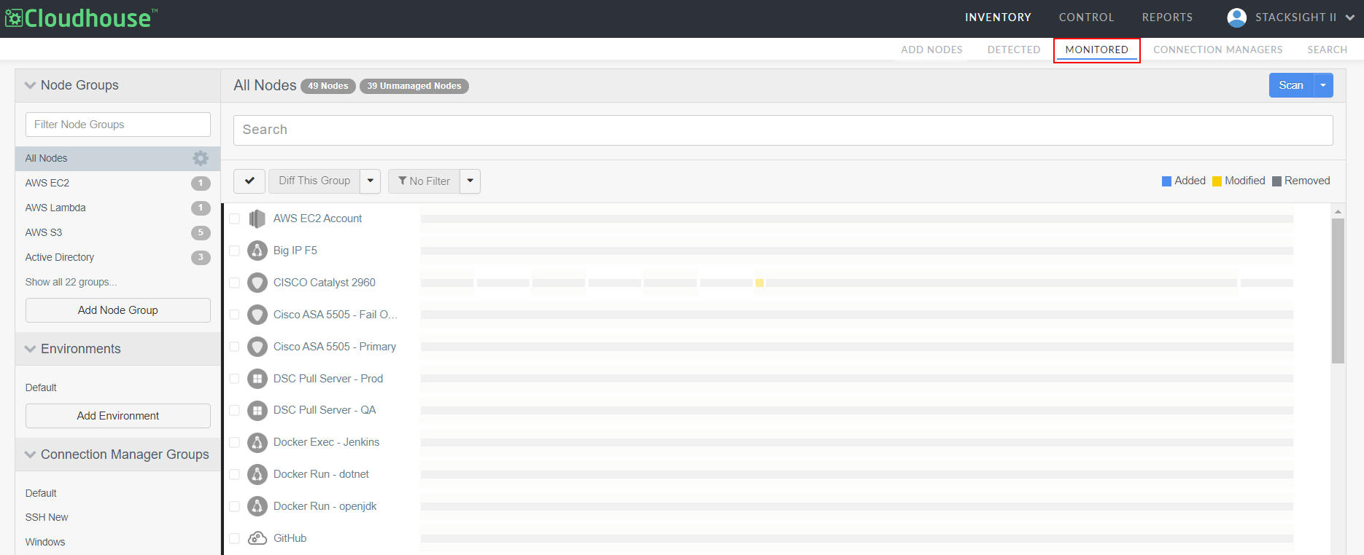1364x555 pixels.
Task: Switch to the Add Nodes tab
Action: coord(931,50)
